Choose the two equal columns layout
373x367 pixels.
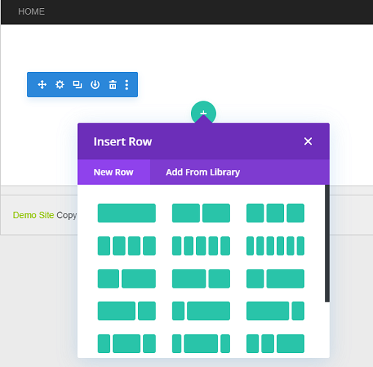coord(200,213)
